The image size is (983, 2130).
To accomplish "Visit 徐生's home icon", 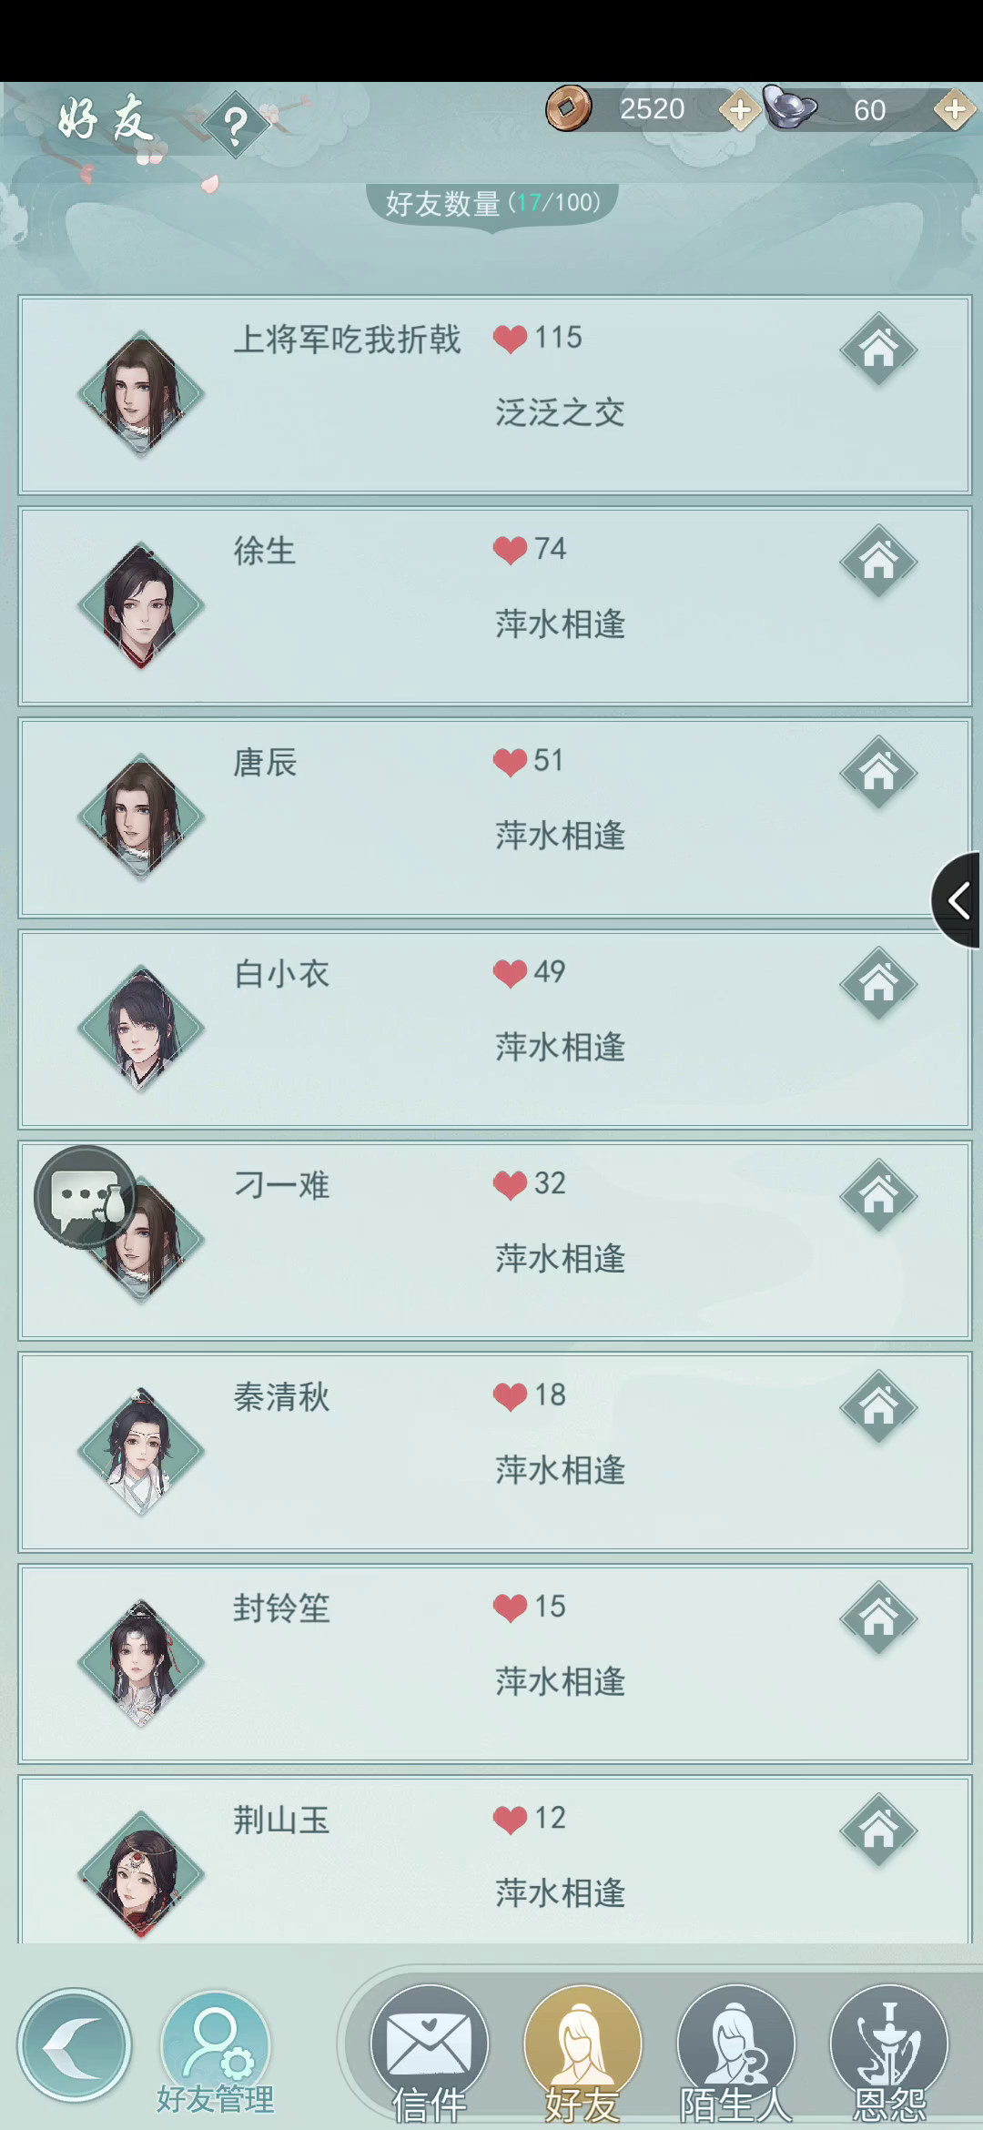I will [x=878, y=561].
